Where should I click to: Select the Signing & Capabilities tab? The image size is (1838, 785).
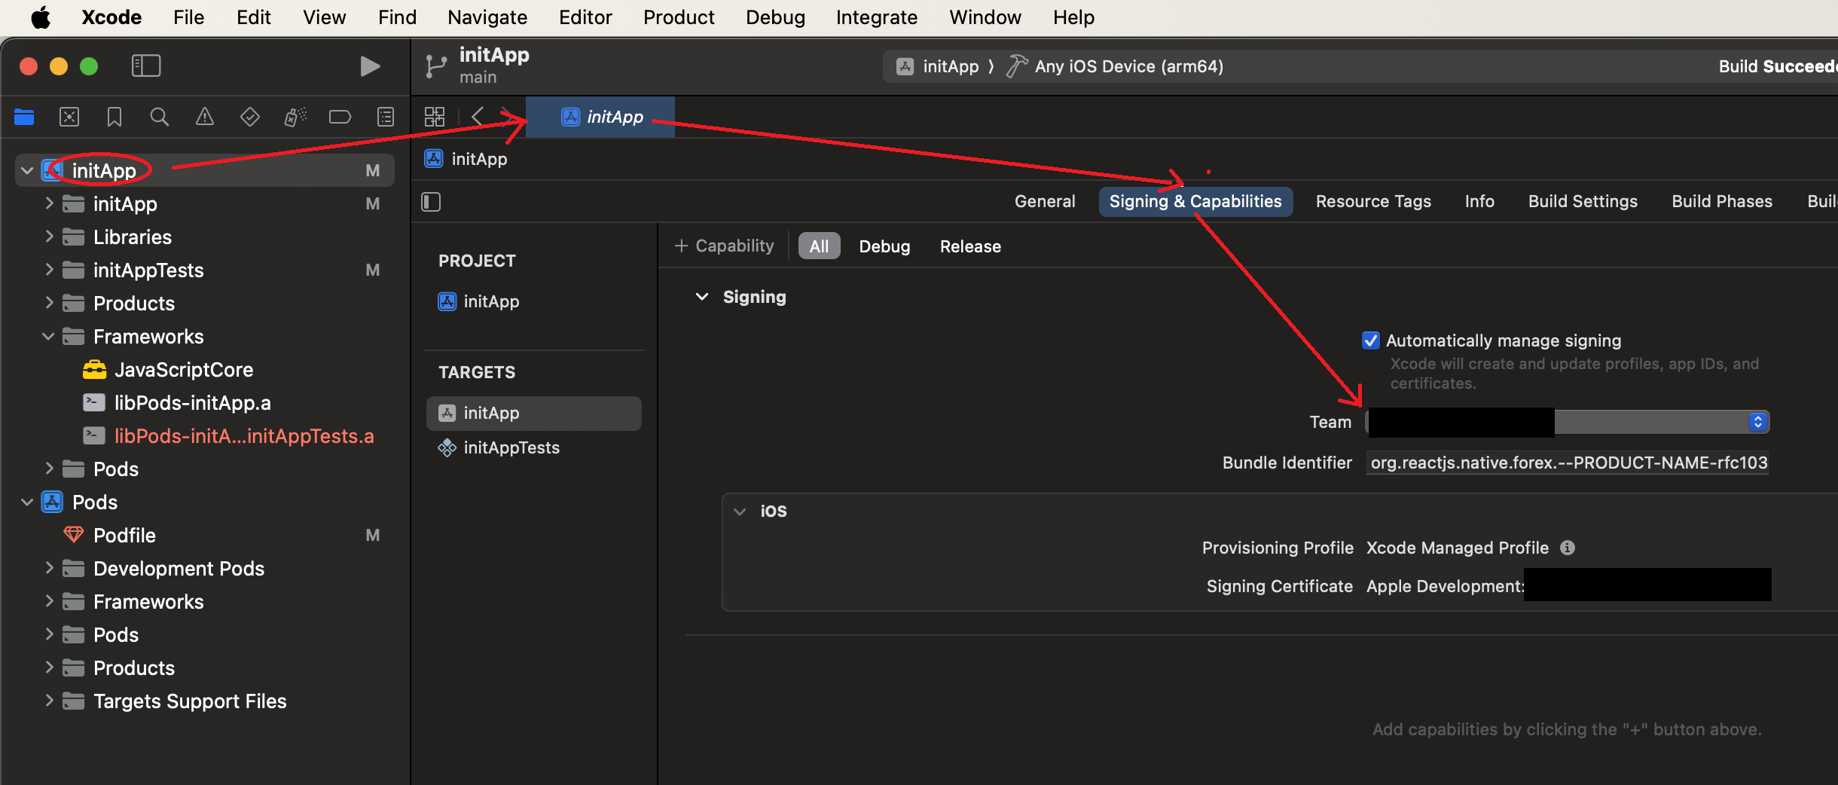tap(1195, 201)
